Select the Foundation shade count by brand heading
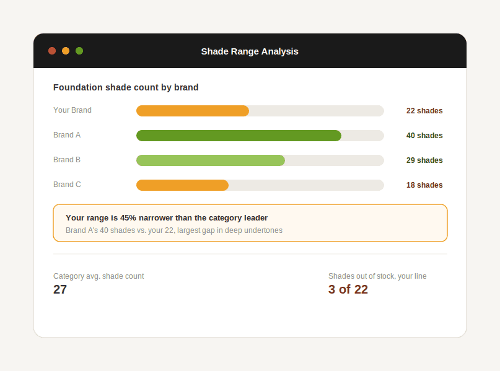Screen dimensions: 500x371 (x=126, y=87)
